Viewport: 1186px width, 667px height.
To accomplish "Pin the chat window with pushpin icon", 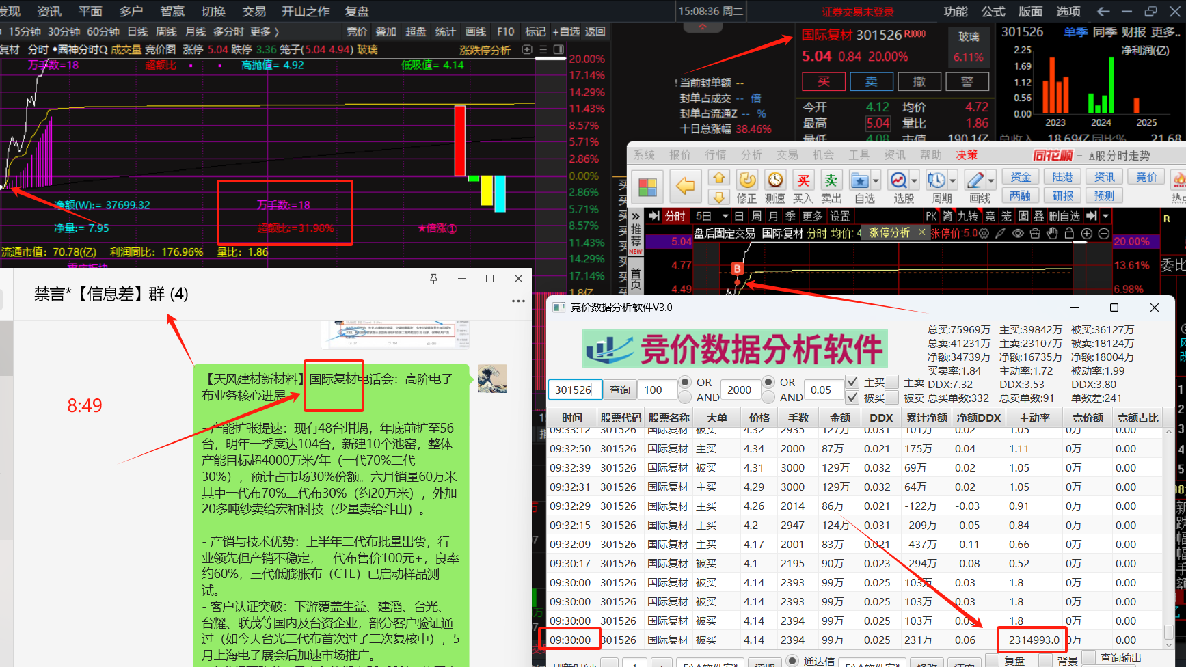I will click(433, 278).
